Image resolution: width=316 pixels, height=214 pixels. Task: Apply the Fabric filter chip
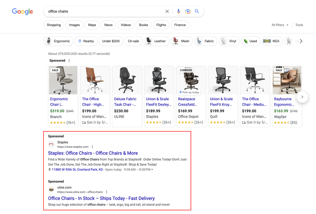[x=206, y=41]
